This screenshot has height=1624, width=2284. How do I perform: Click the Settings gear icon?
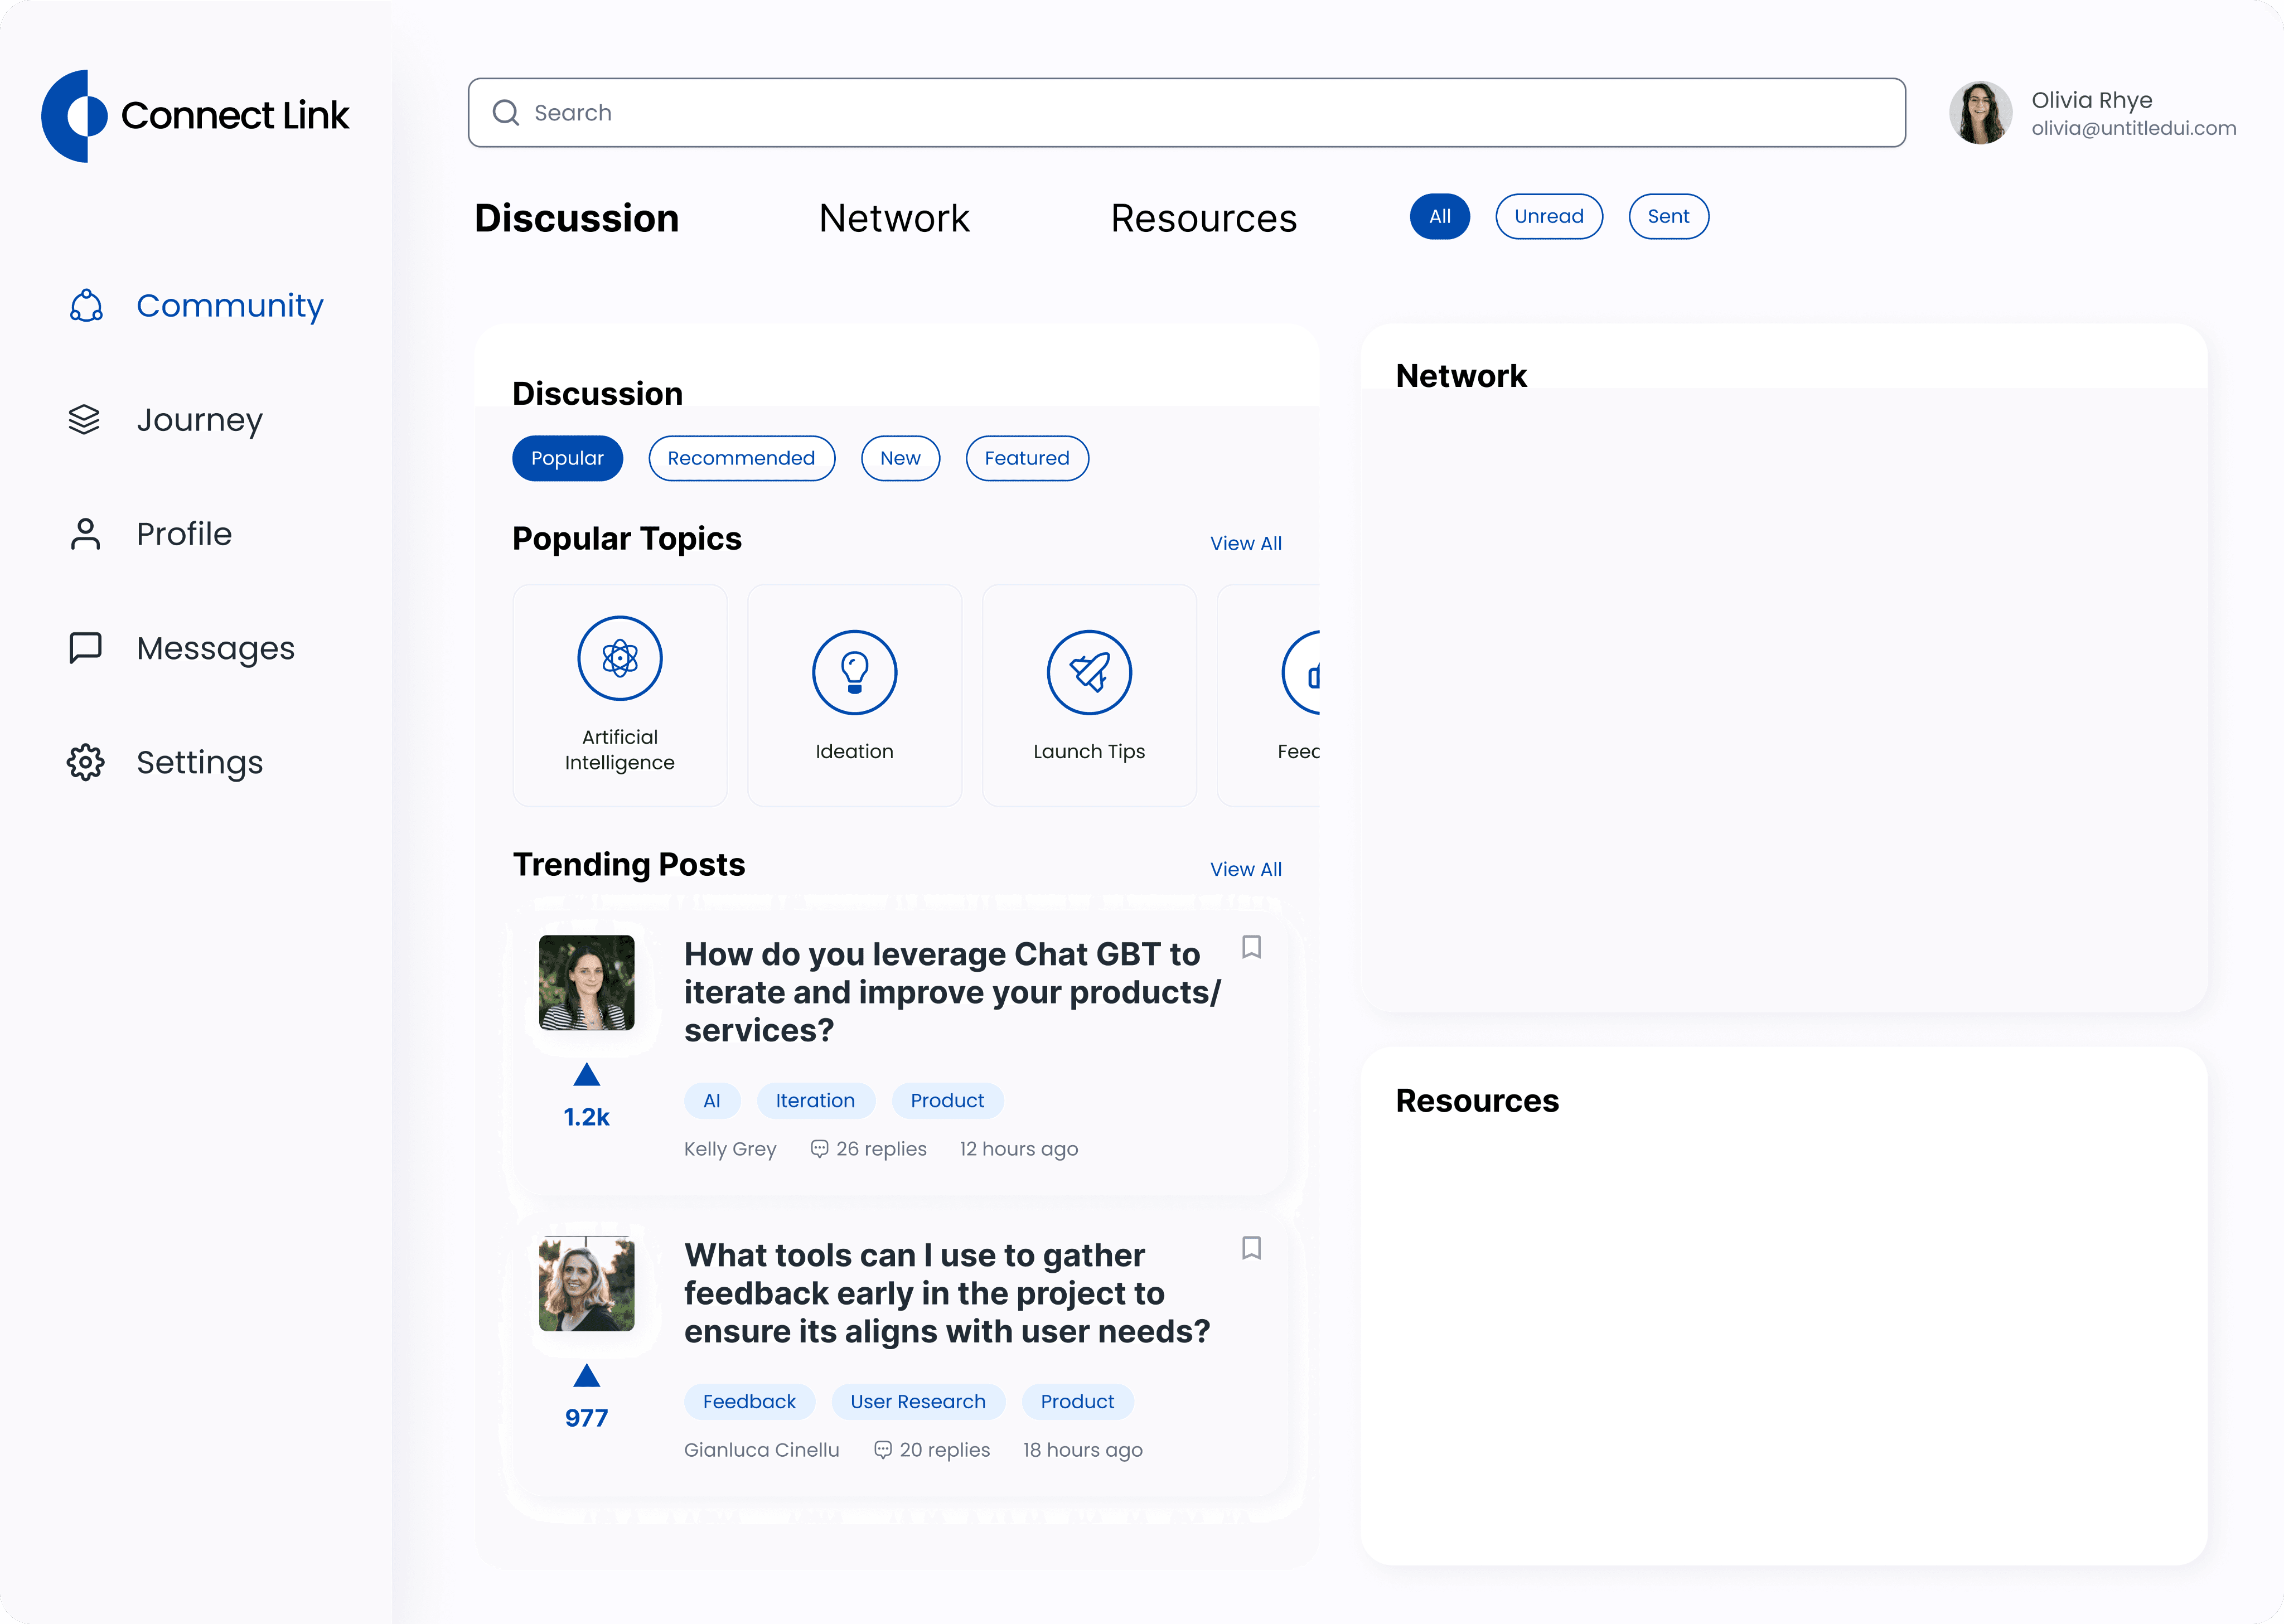click(x=86, y=763)
